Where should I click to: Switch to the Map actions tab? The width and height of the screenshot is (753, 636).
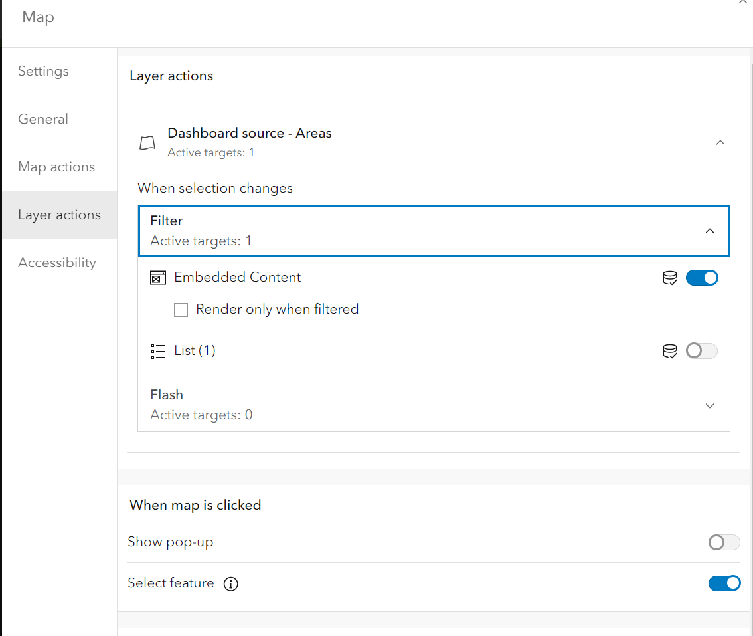click(56, 167)
